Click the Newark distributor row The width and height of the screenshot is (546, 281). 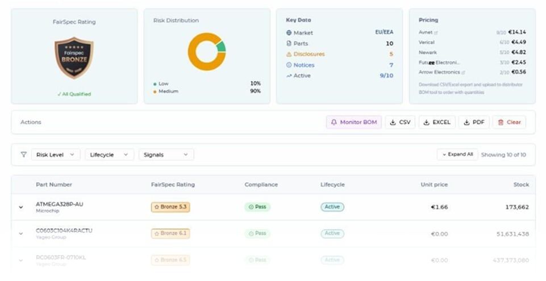click(x=472, y=52)
